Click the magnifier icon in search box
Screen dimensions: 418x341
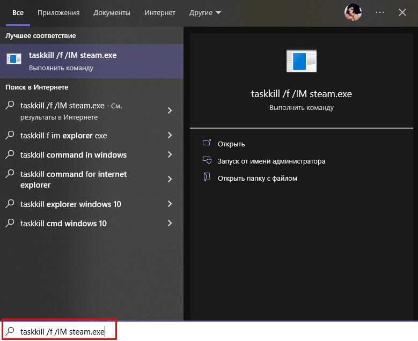10,331
